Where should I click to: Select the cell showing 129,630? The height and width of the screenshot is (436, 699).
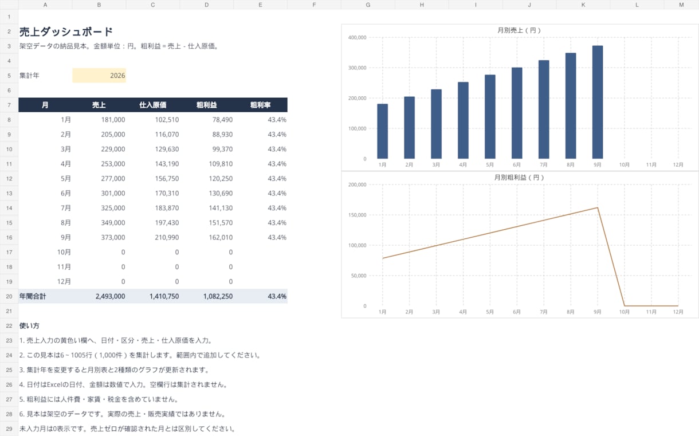coord(153,149)
